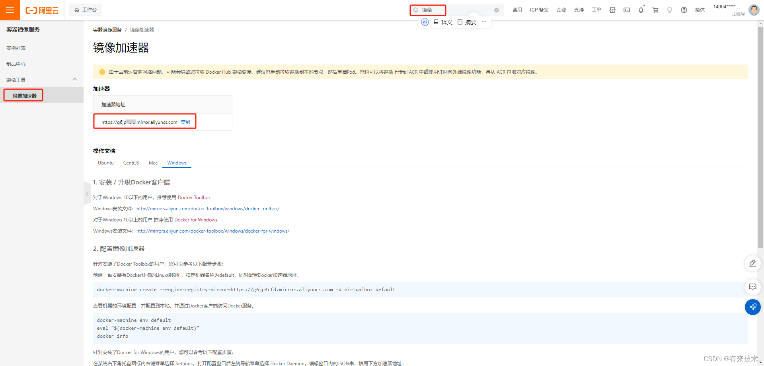Open the Cloud Shell terminal icon

click(627, 10)
